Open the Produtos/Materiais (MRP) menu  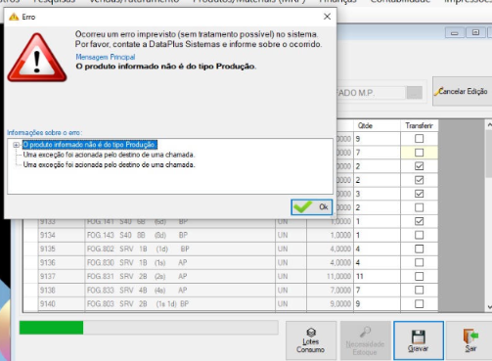(x=249, y=1)
